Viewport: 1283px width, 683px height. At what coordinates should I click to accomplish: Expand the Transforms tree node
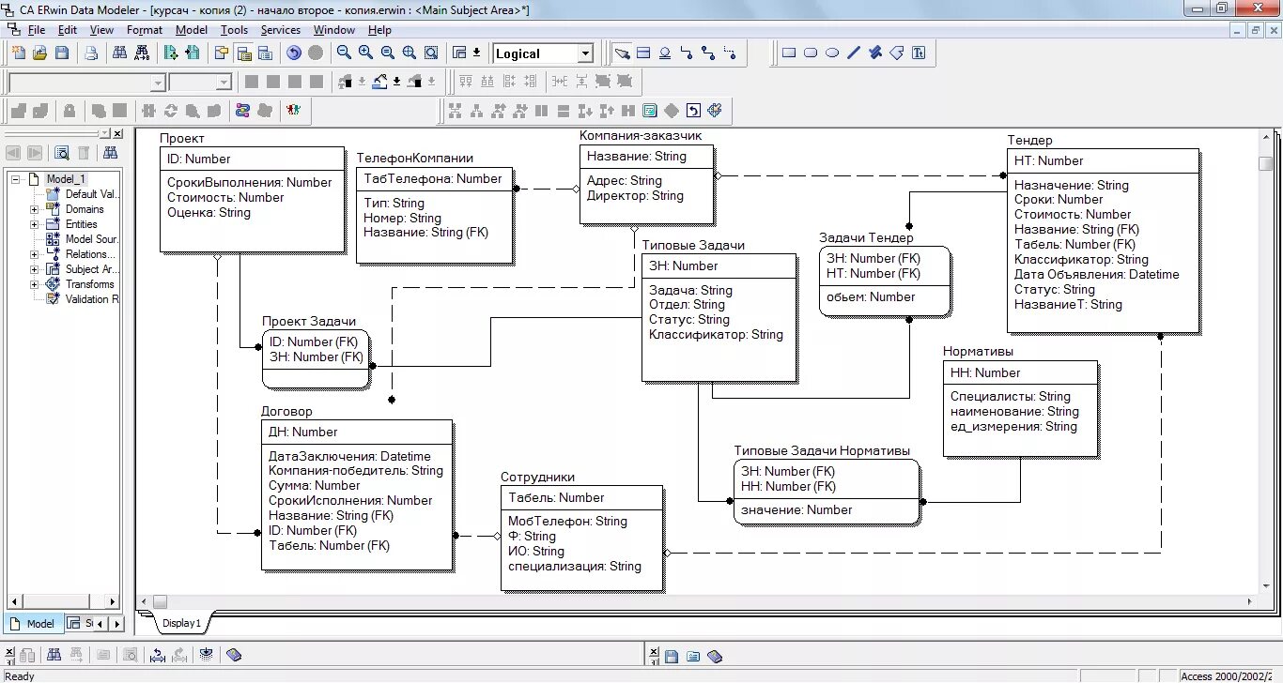35,284
